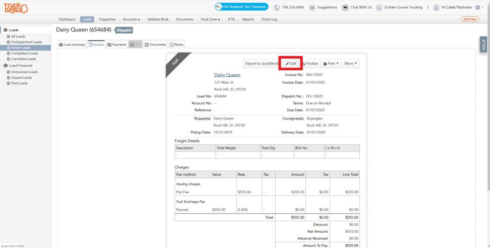Click the Payments tab icon

(x=110, y=44)
